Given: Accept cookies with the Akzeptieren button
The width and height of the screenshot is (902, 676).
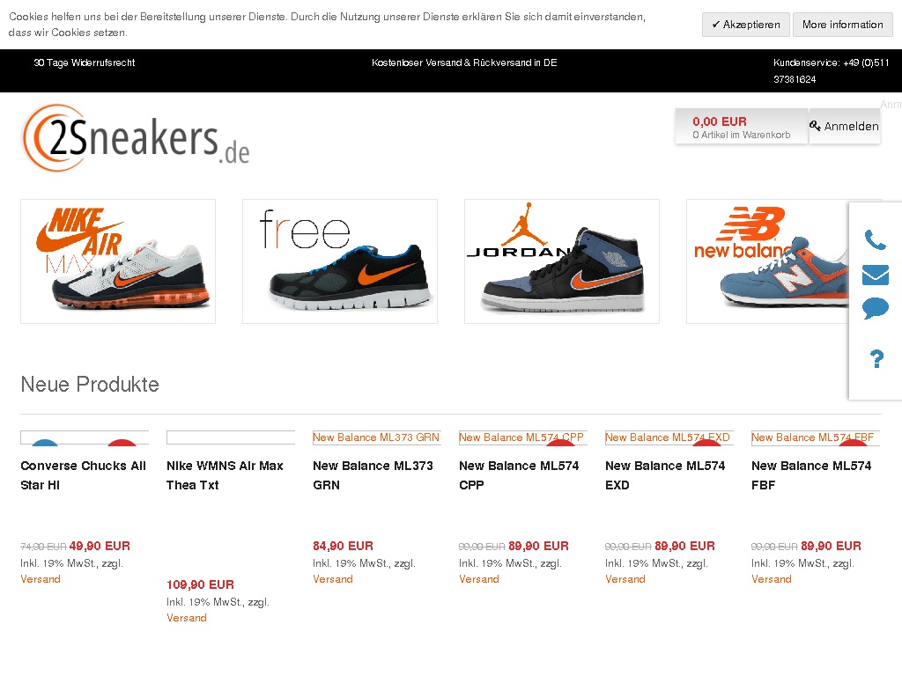Looking at the screenshot, I should (745, 25).
